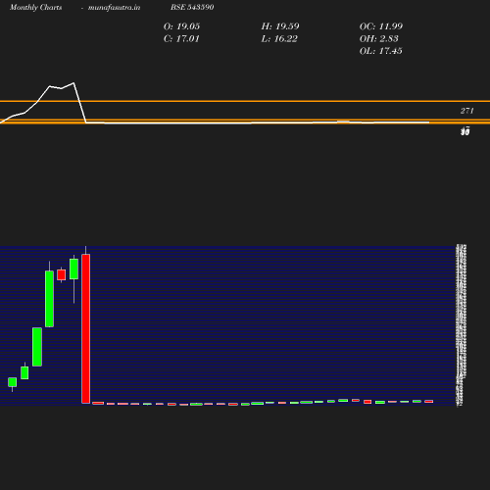Viewport: 490px width, 490px height.
Task: Click the '271' axis label
Action: point(467,111)
